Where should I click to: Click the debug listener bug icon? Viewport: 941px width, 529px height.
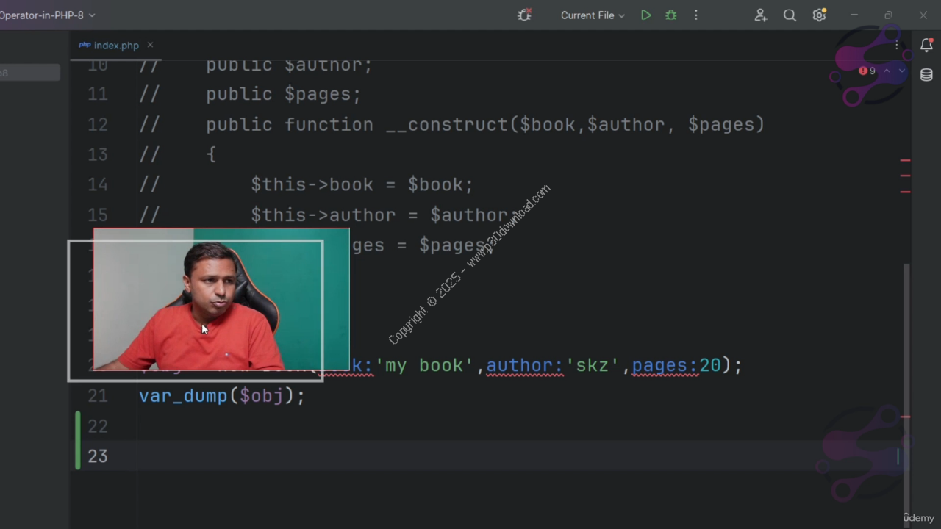pos(524,15)
